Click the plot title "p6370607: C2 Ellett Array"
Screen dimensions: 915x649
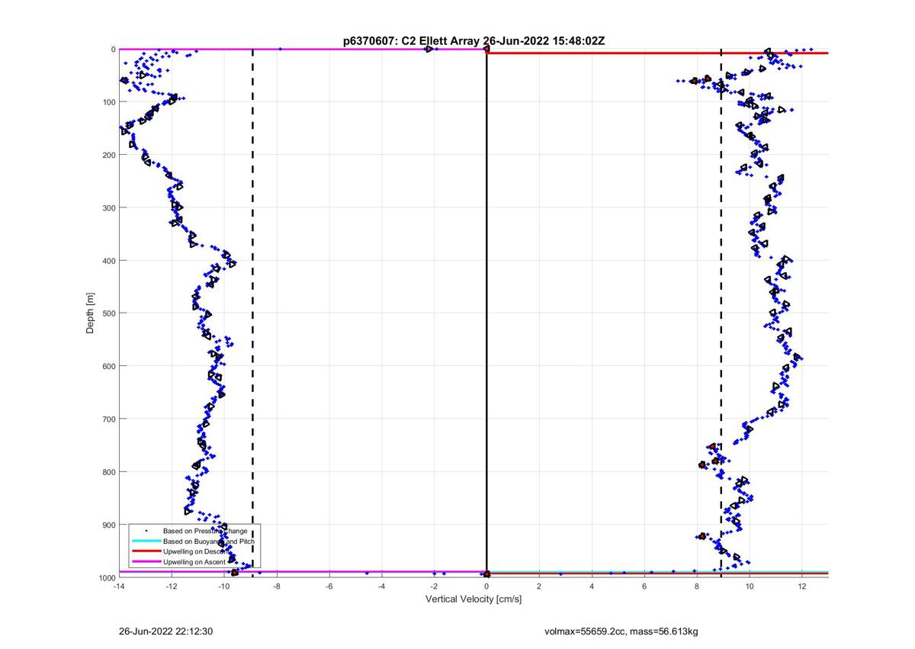[x=413, y=40]
